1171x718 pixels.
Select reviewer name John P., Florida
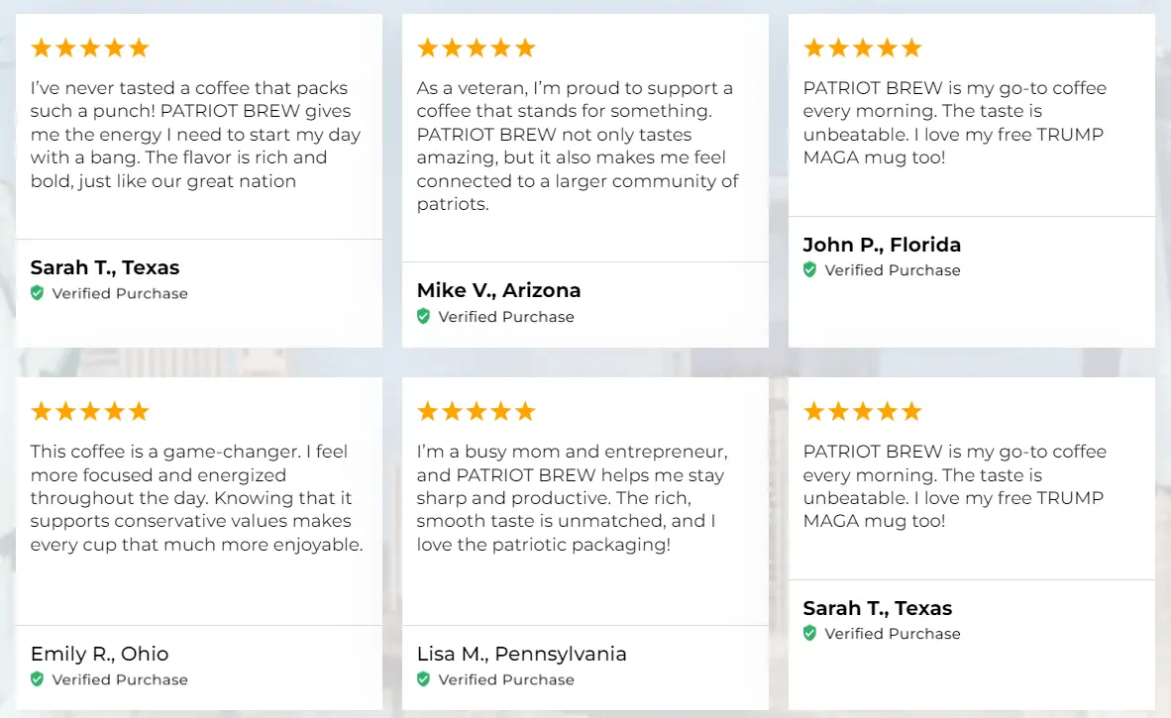pos(882,245)
